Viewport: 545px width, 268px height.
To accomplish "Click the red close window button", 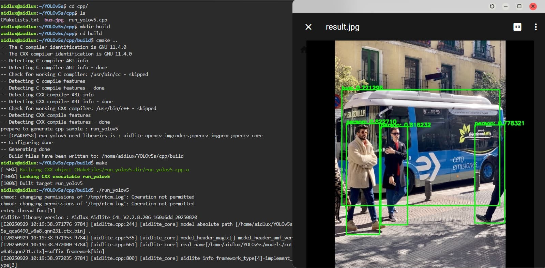I will click(x=533, y=6).
